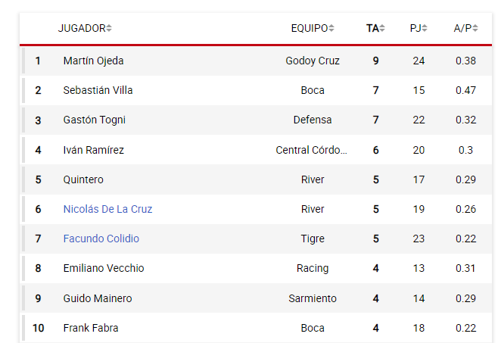The height and width of the screenshot is (343, 501).
Task: Click the EQUIPO column sort arrows
Action: pyautogui.click(x=331, y=28)
